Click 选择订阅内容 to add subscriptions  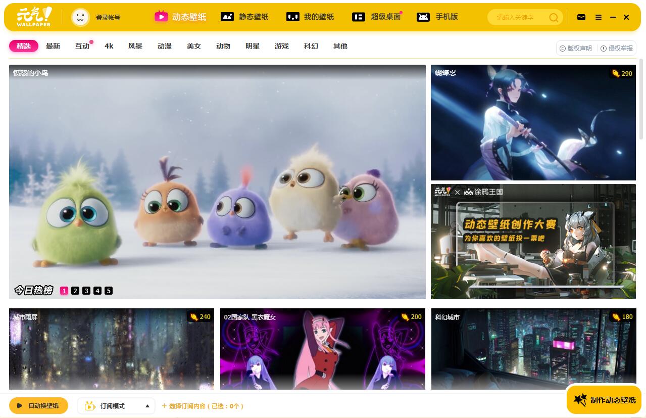pos(203,406)
